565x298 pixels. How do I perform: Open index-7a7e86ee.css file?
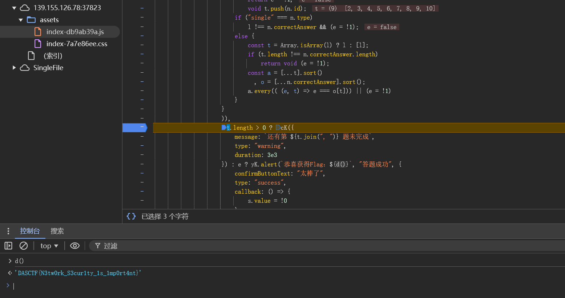click(77, 44)
